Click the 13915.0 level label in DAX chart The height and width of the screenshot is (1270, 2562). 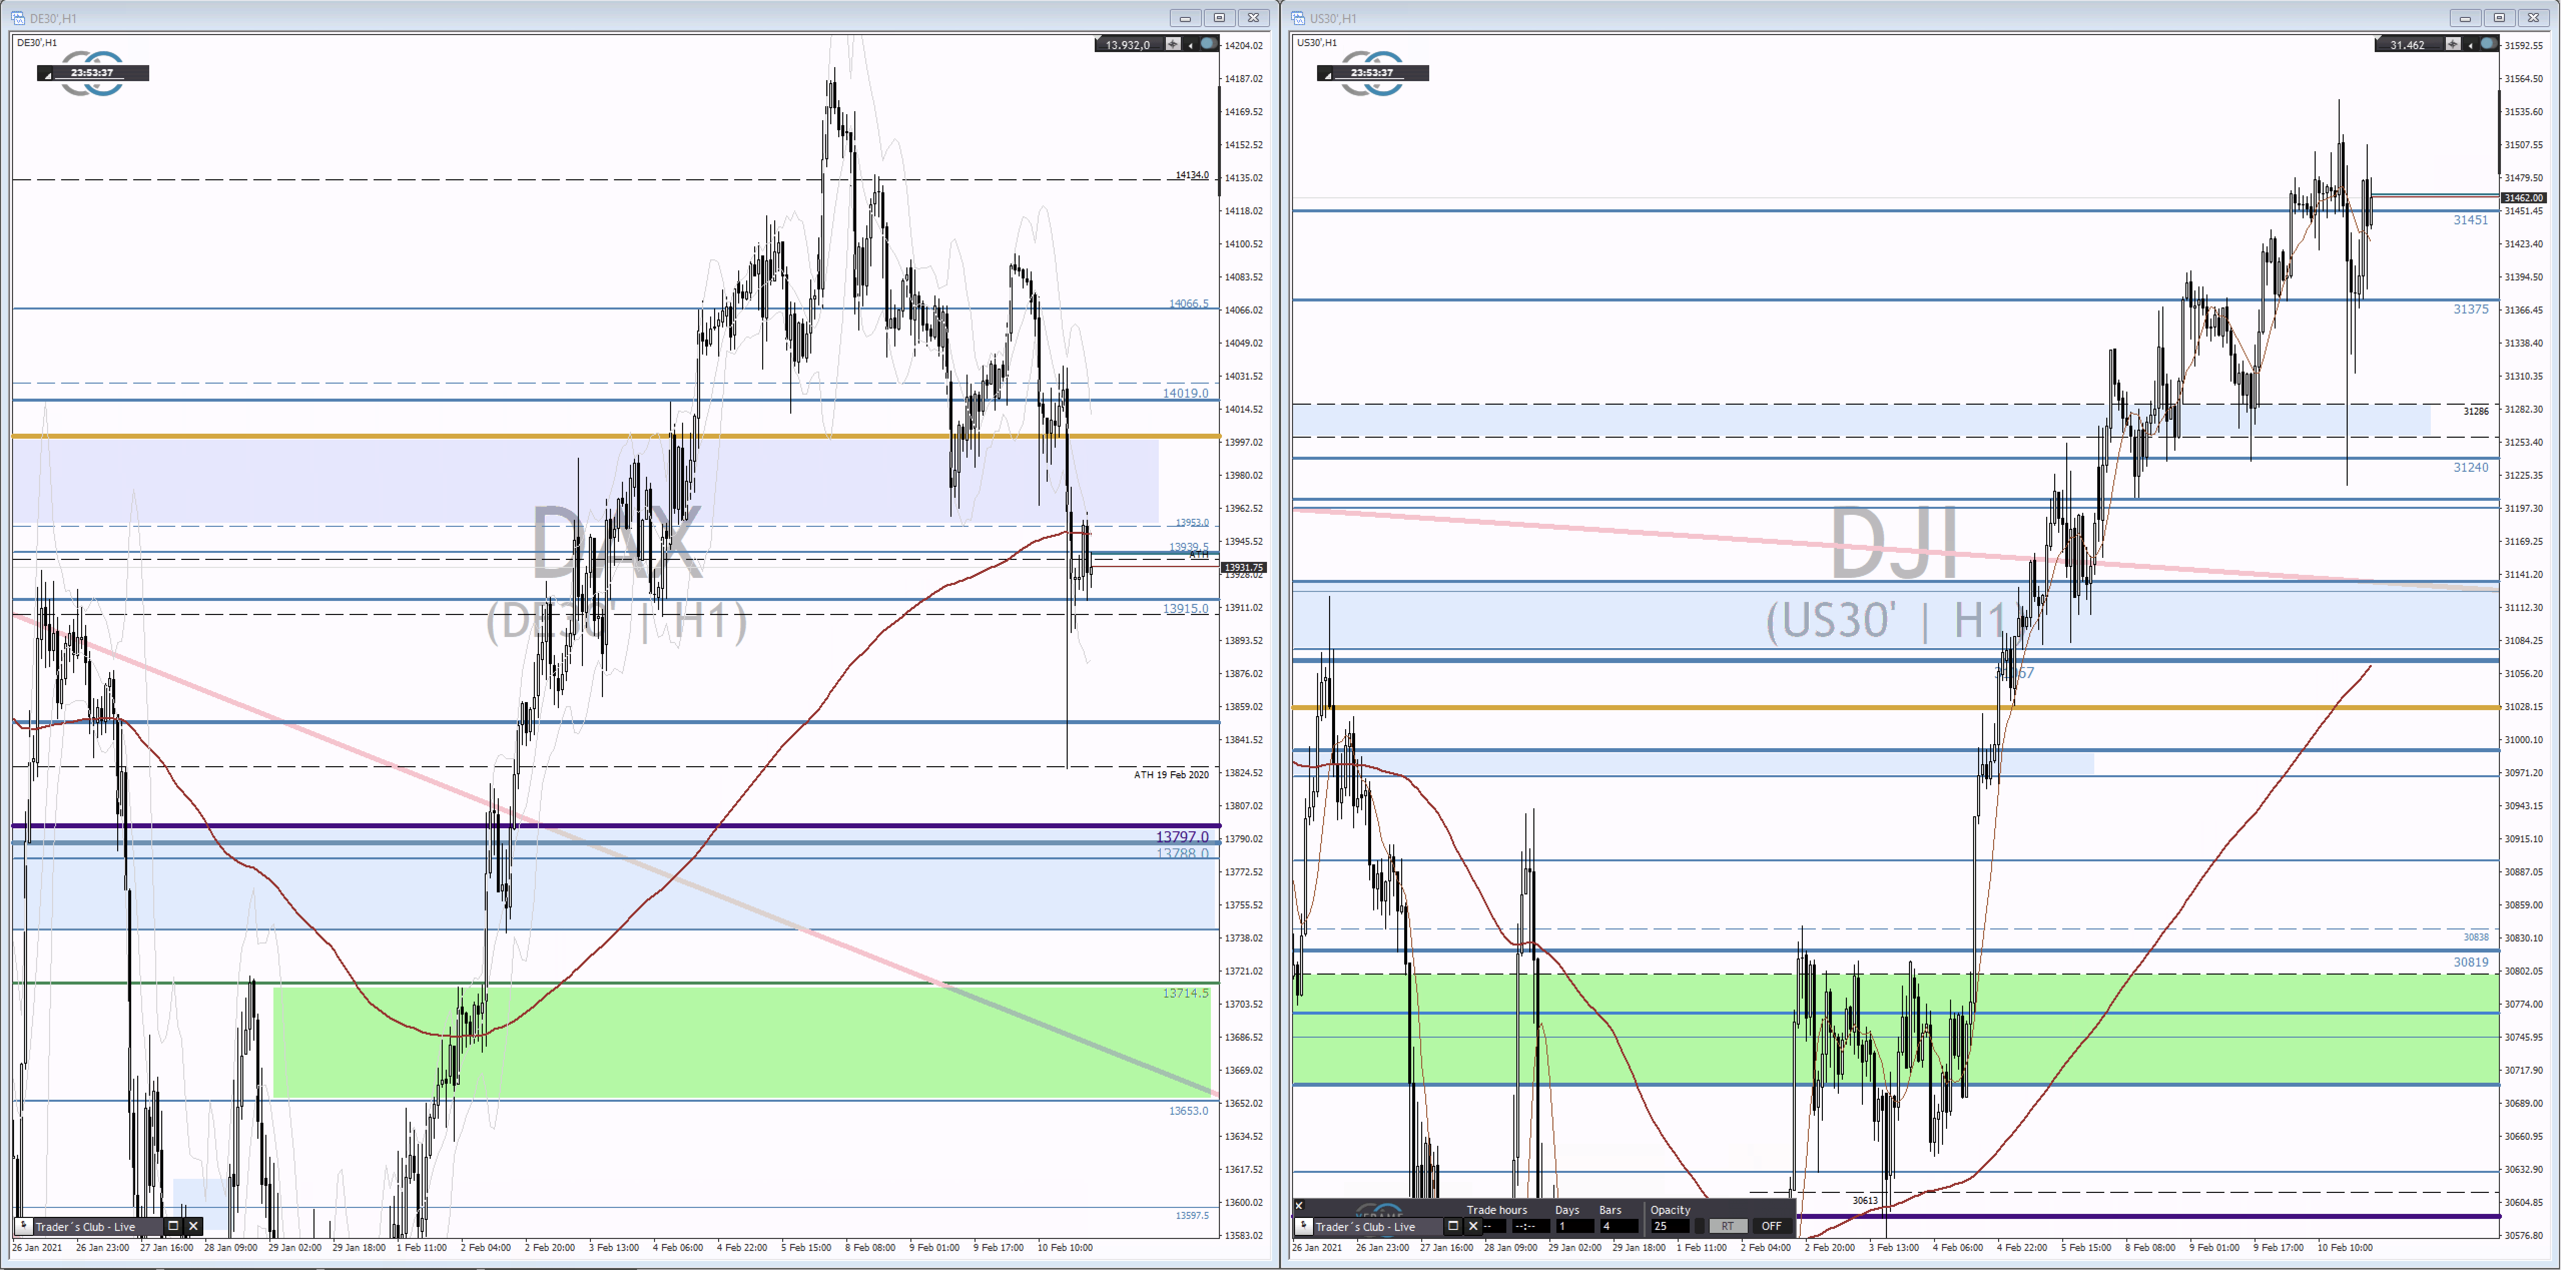(x=1185, y=607)
